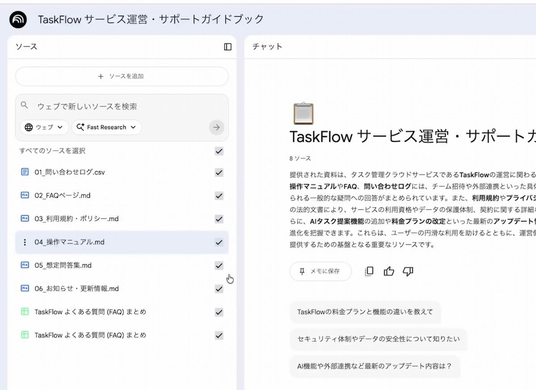Toggle the すべてのソースを選択 checkbox

(219, 151)
